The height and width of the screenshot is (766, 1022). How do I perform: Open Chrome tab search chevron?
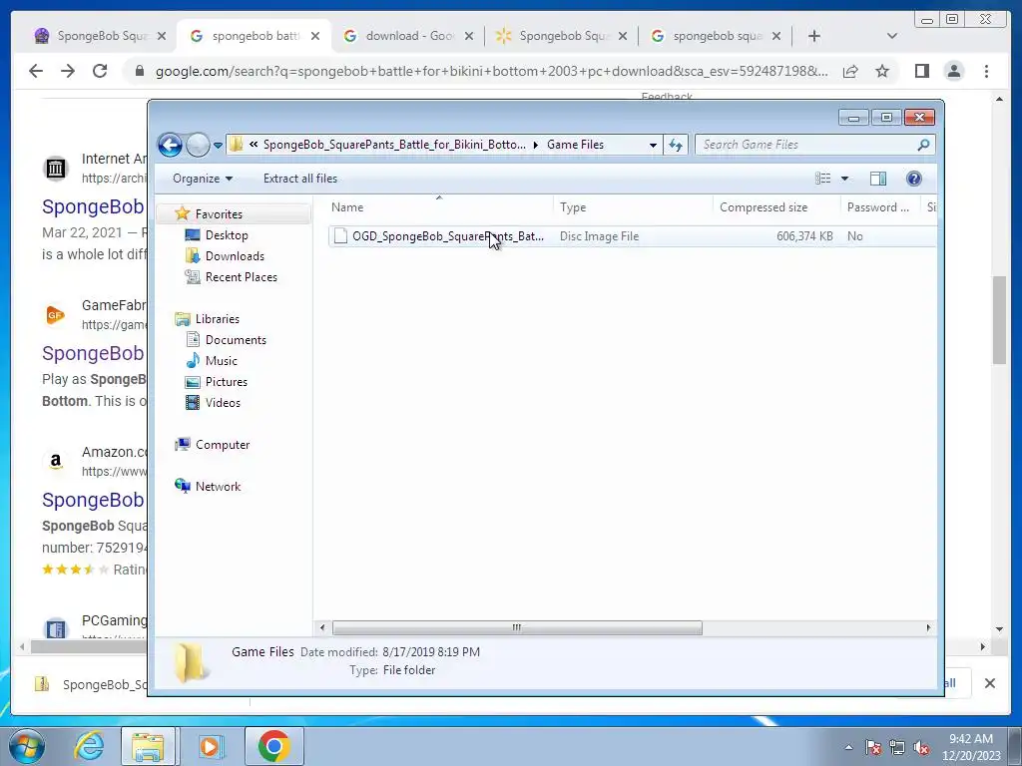[892, 36]
